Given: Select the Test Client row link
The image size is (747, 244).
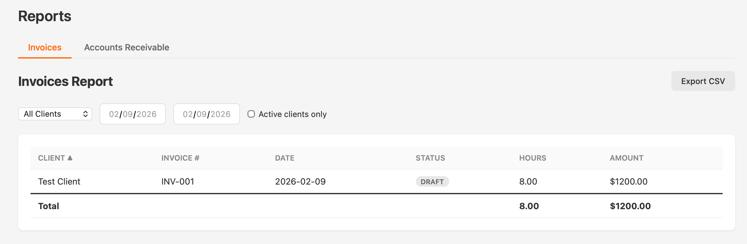Looking at the screenshot, I should 59,181.
